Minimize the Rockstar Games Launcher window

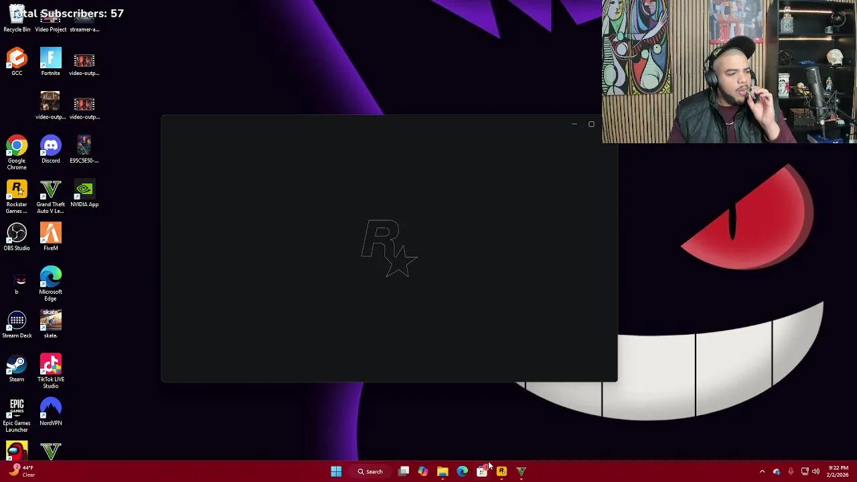574,124
